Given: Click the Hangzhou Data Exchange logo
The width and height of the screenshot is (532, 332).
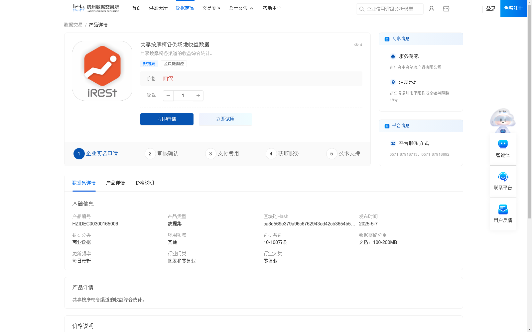Looking at the screenshot, I should click(x=96, y=8).
